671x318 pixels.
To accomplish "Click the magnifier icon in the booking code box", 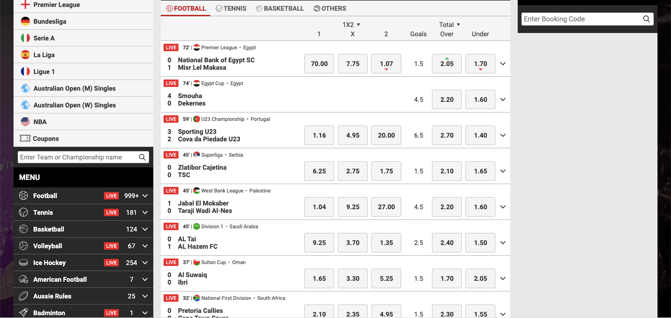I will point(646,19).
